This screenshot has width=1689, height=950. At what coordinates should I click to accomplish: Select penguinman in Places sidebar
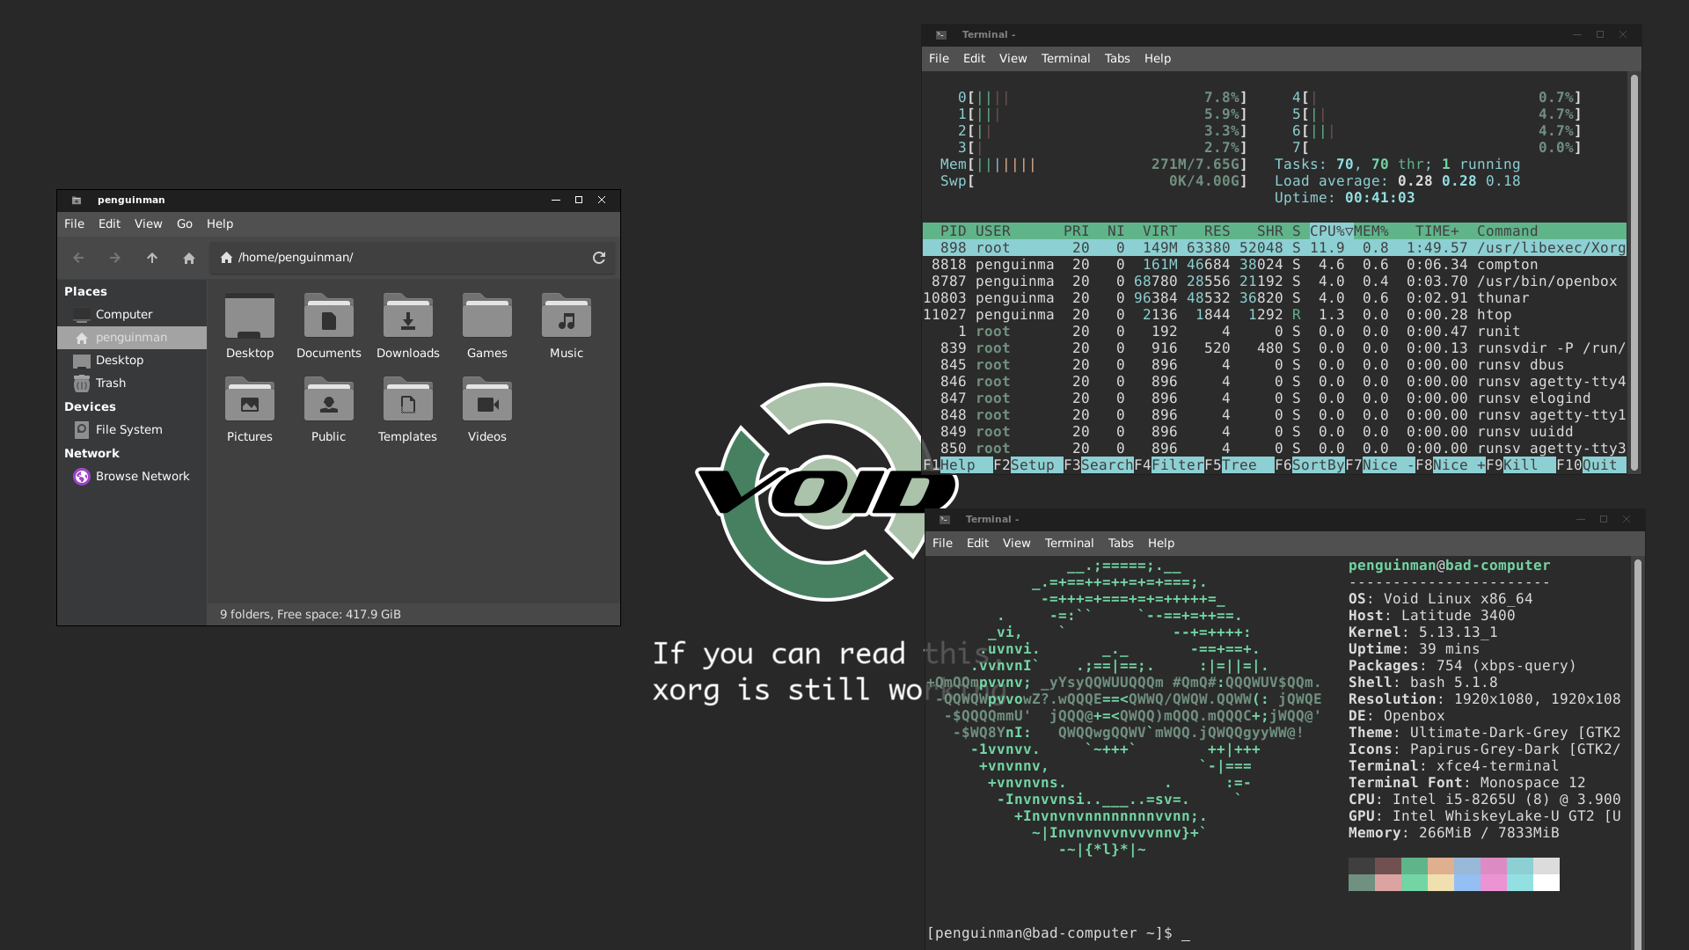[132, 338]
